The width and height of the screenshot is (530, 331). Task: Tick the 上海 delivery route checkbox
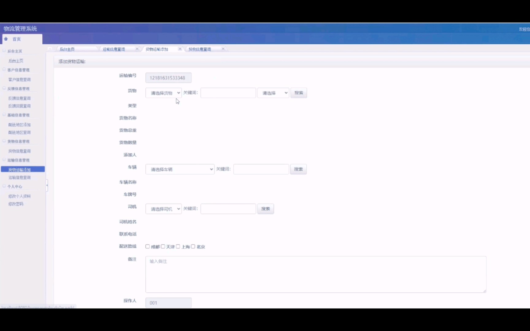(x=178, y=246)
